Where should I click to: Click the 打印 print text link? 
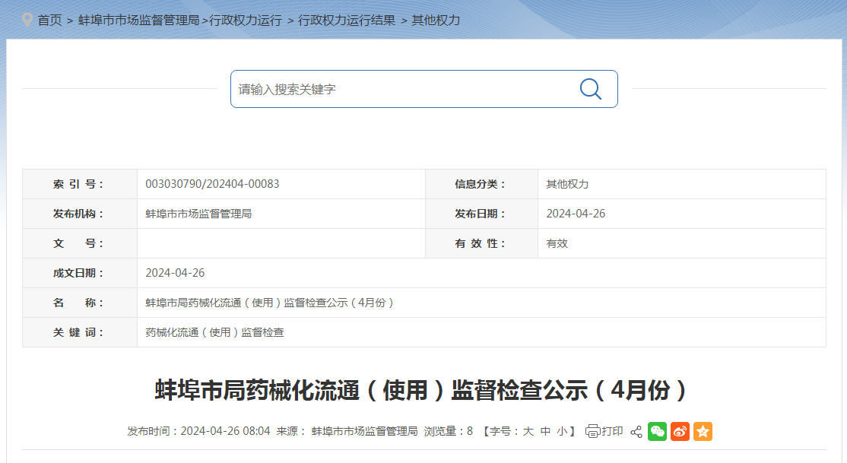pyautogui.click(x=612, y=431)
